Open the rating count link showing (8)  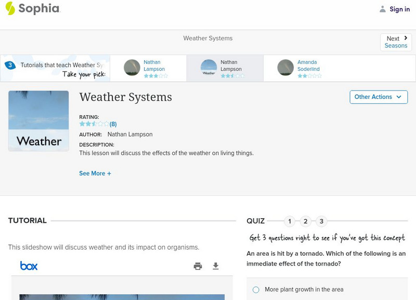point(113,124)
